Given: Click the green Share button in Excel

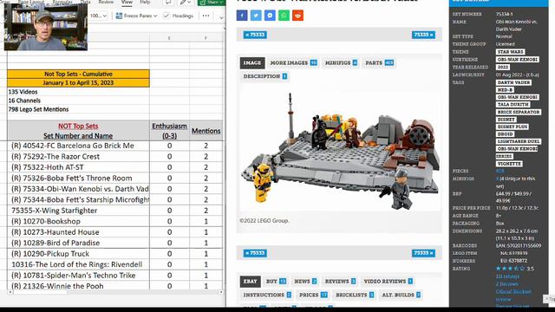Looking at the screenshot, I should pyautogui.click(x=211, y=2).
